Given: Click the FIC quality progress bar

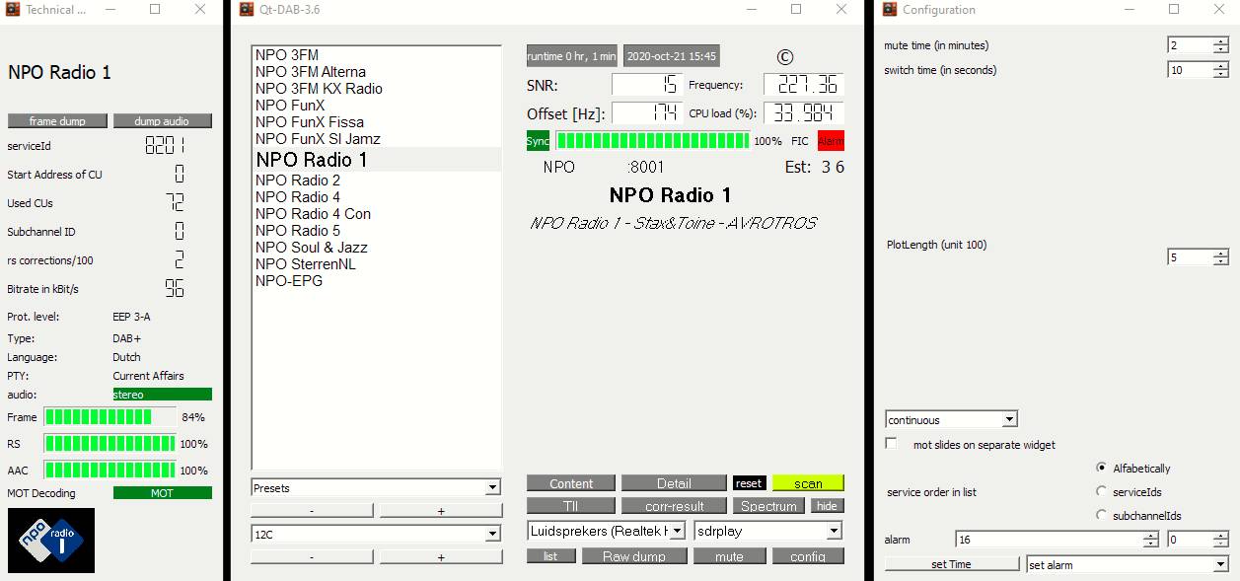Looking at the screenshot, I should (652, 141).
